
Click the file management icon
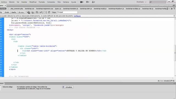pos(37,12)
